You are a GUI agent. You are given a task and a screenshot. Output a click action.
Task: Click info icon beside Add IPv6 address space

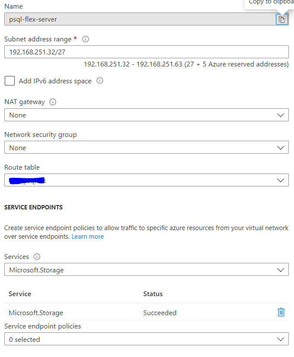[99, 80]
